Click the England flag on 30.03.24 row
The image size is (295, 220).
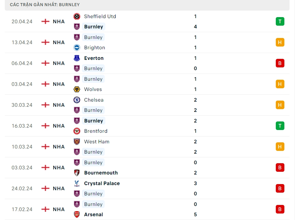[x=45, y=105]
